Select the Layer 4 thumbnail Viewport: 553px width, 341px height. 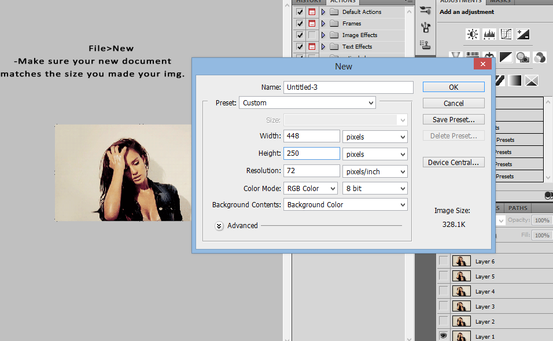click(x=461, y=291)
